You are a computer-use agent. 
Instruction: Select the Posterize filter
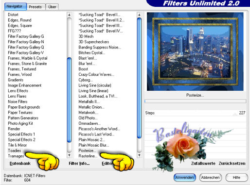point(87,151)
